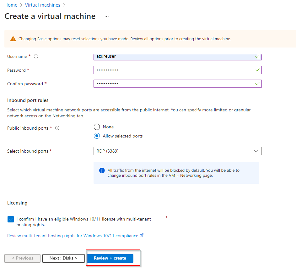Click the blue info icon in notice

[102, 171]
